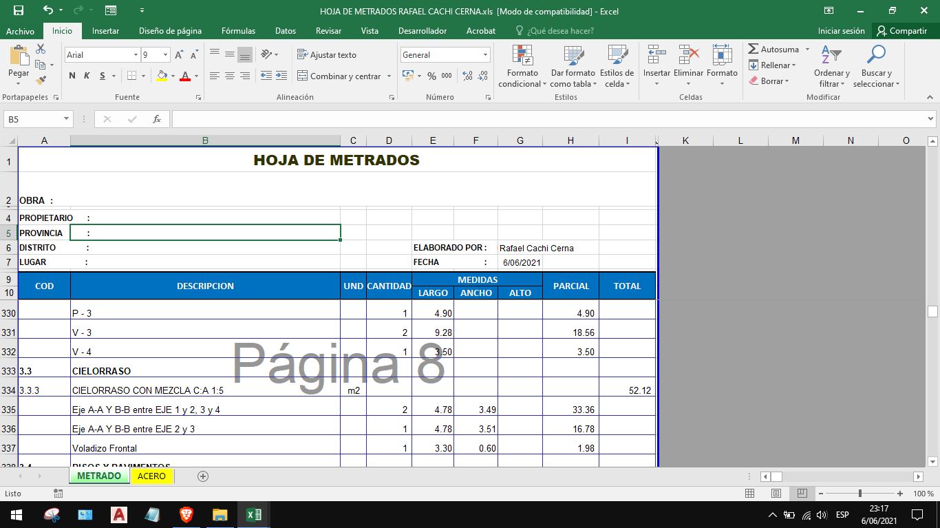
Task: Center cell text horizontally
Action: click(x=230, y=76)
